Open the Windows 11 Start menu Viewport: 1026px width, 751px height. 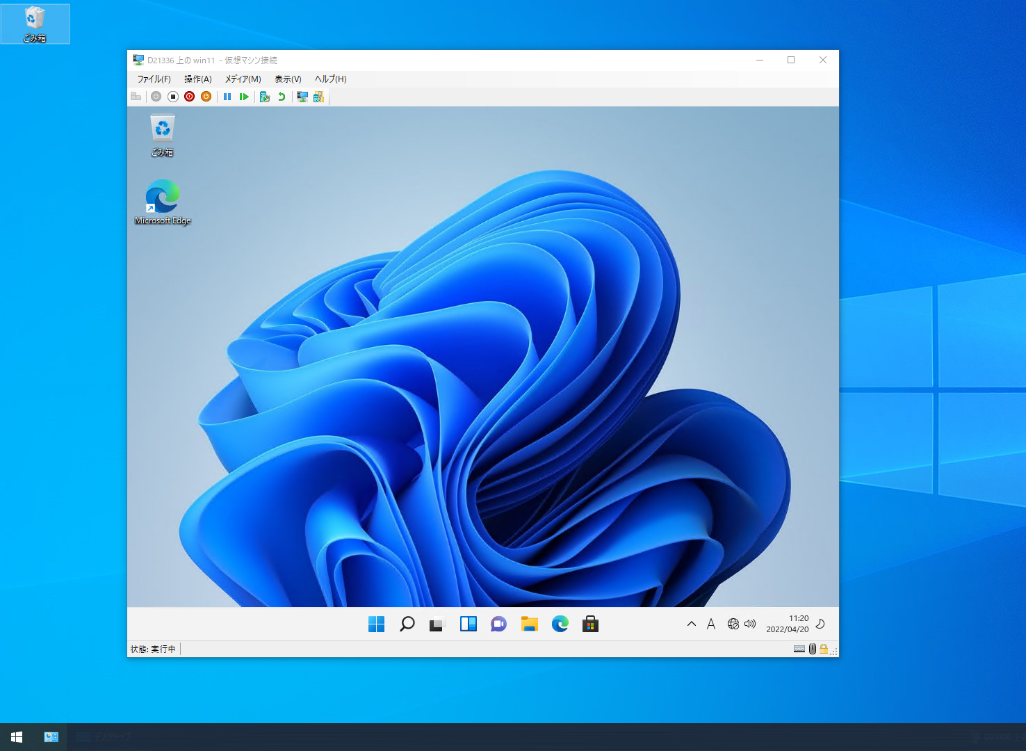377,624
